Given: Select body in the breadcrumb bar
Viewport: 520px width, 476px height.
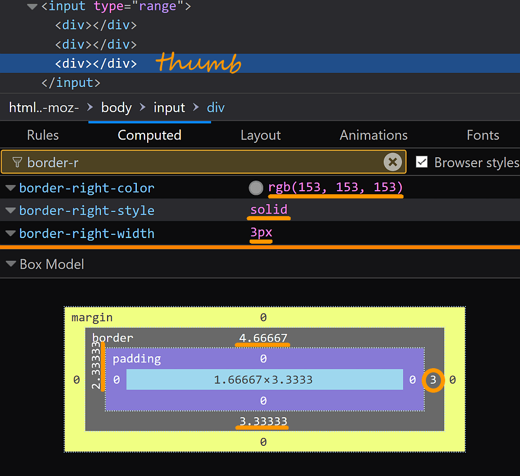Looking at the screenshot, I should 116,108.
